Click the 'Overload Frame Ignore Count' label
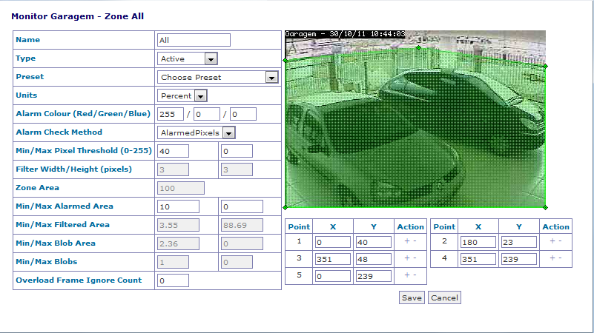 click(79, 280)
